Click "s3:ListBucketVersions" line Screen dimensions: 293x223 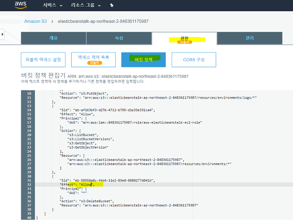click(x=90, y=139)
